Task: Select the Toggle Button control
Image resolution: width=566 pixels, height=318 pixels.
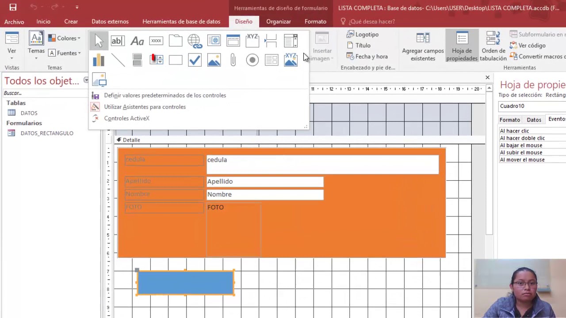Action: (137, 60)
